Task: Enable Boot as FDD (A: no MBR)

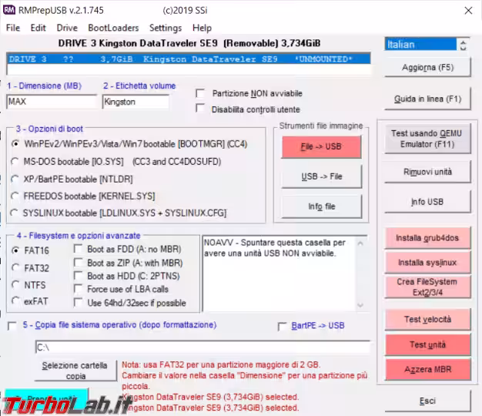Action: point(78,249)
